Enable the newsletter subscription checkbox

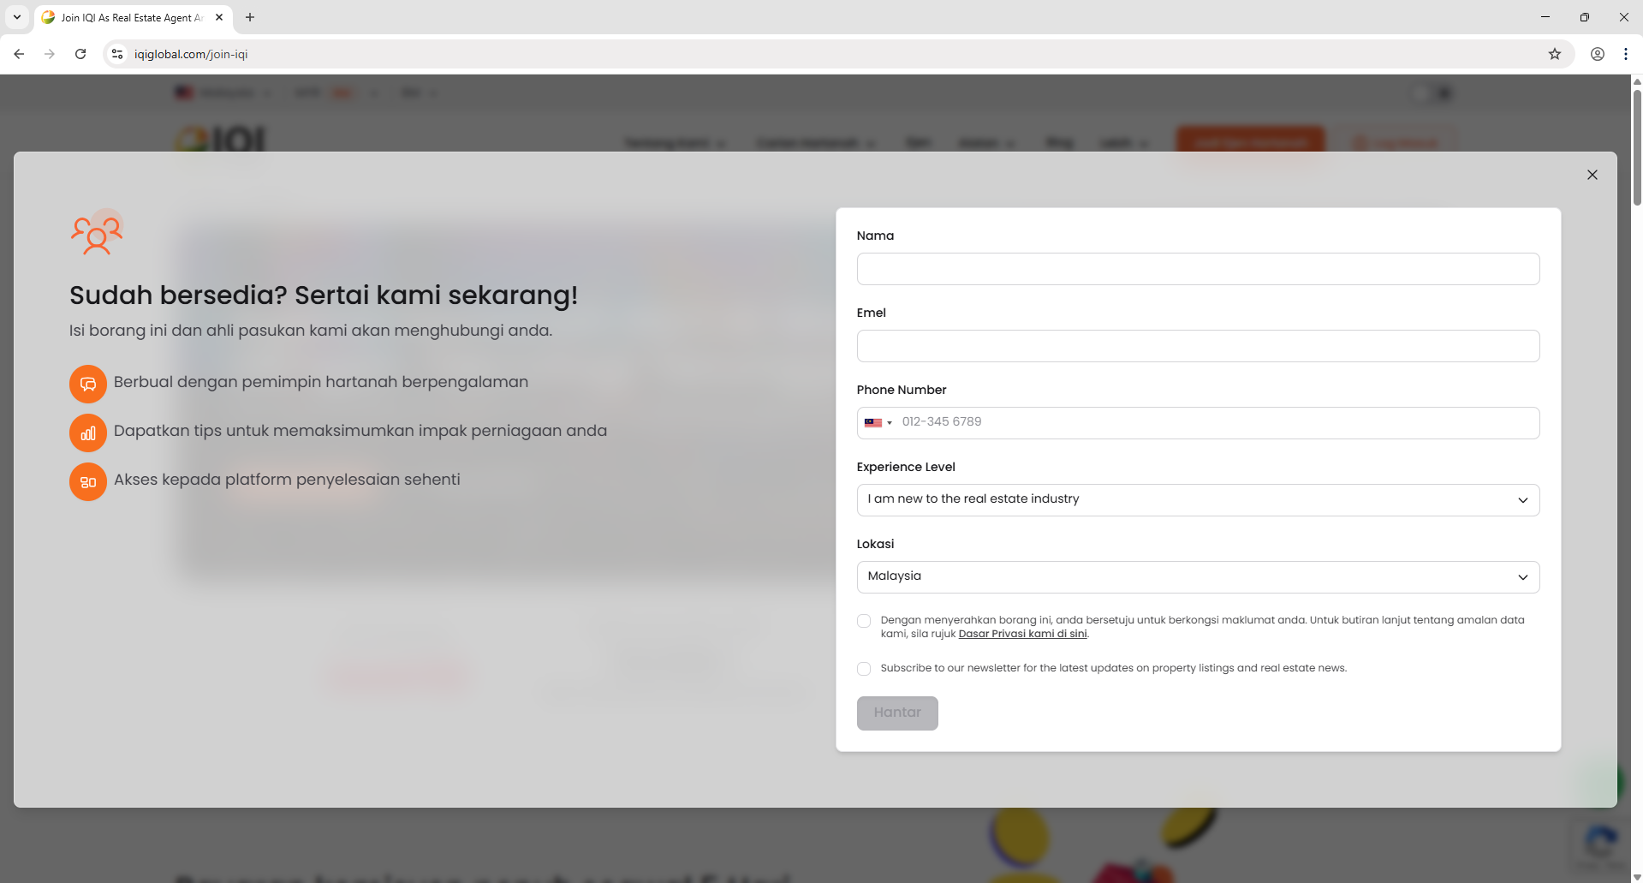864,669
